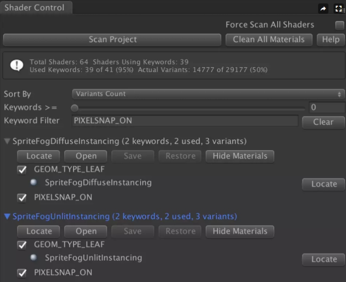Enable the Force Scan All Shaders checkbox
Viewport: 346px width, 282px height.
[340, 25]
